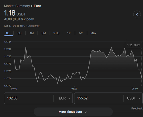Click the share icon button
143x117 pixels.
[137, 15]
